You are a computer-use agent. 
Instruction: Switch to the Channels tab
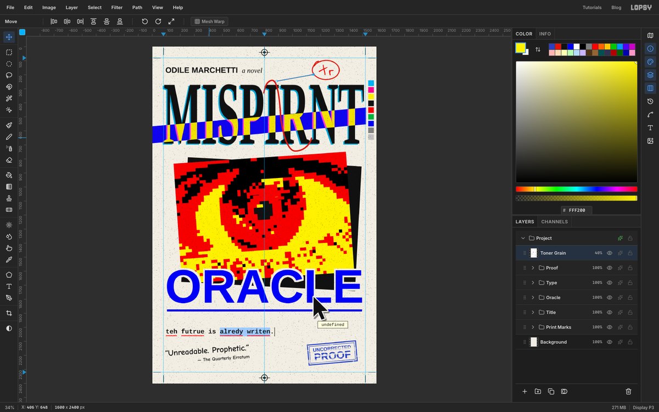tap(555, 222)
